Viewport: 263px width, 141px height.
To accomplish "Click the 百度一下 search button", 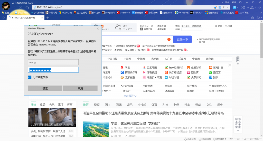I will click(x=182, y=39).
